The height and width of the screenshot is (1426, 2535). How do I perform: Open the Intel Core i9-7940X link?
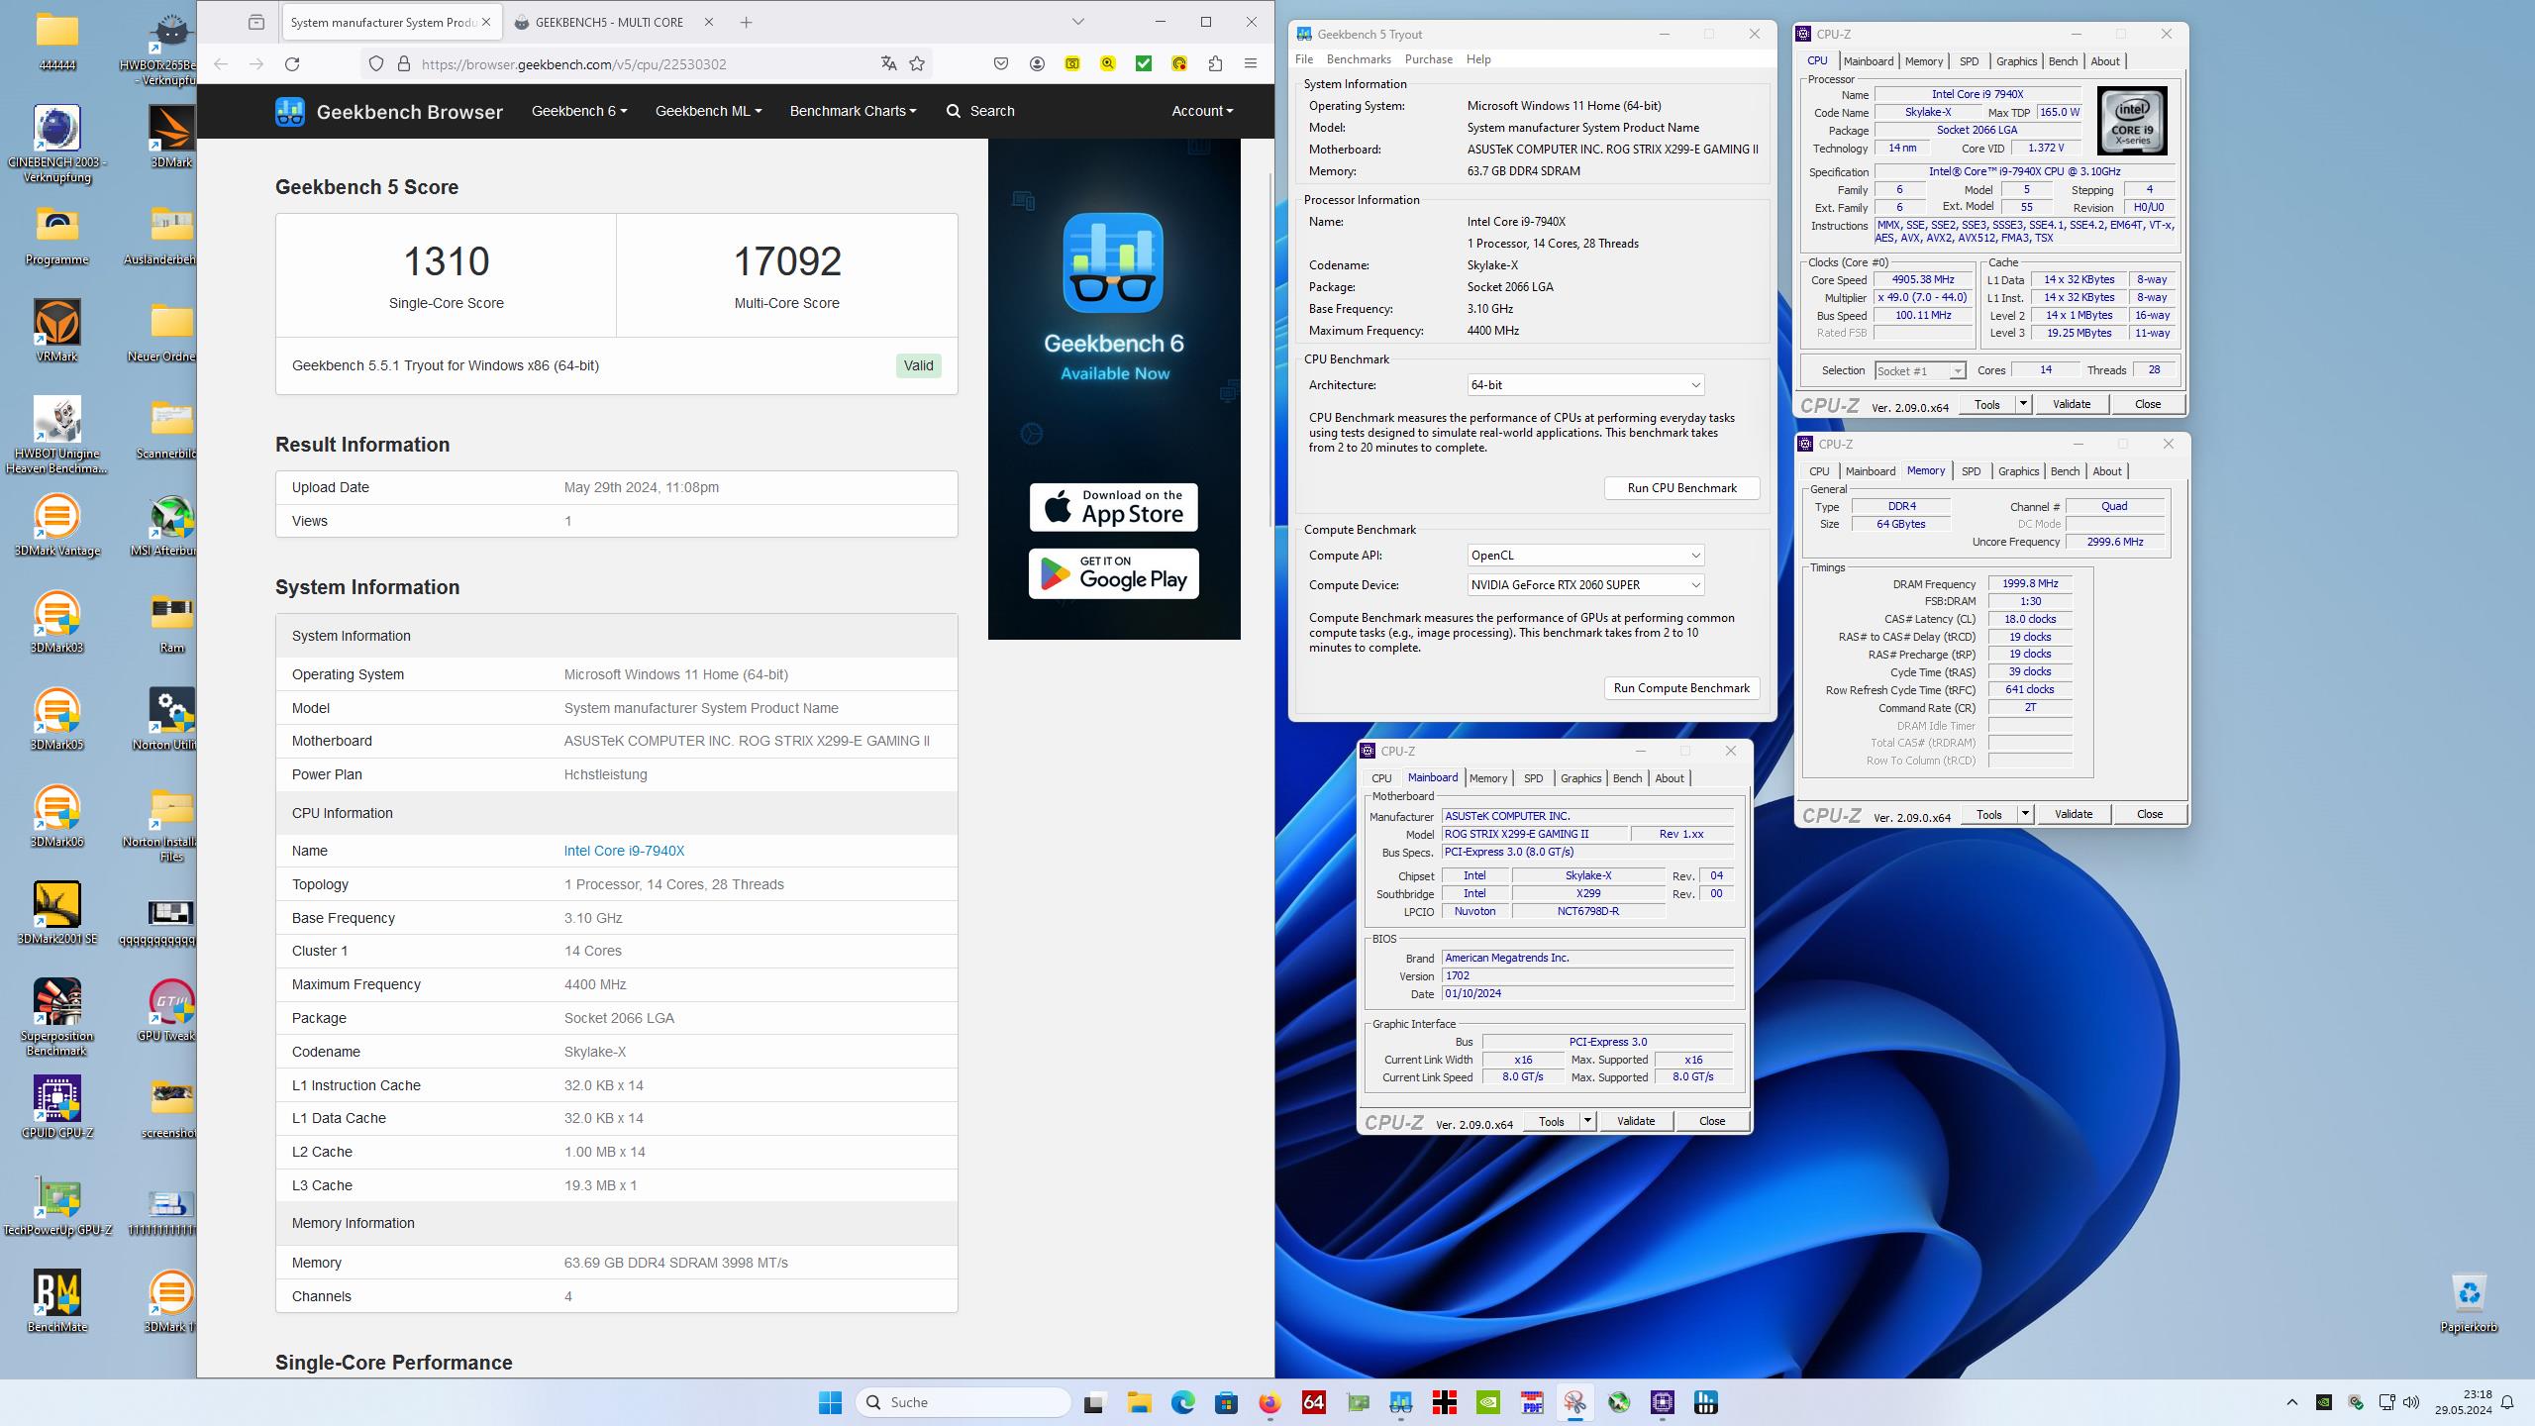coord(624,851)
